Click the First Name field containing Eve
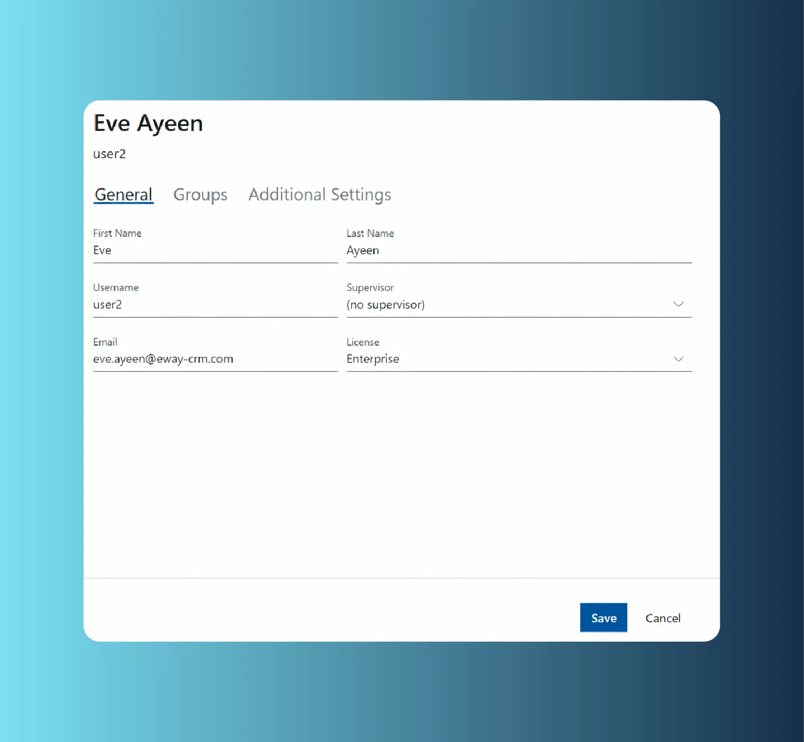Screen dimensions: 804x742 pyautogui.click(x=215, y=250)
